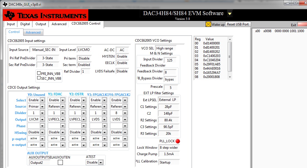Click the Ext LPSEL External LP field
Viewport: 307px width, 168px height.
click(168, 100)
